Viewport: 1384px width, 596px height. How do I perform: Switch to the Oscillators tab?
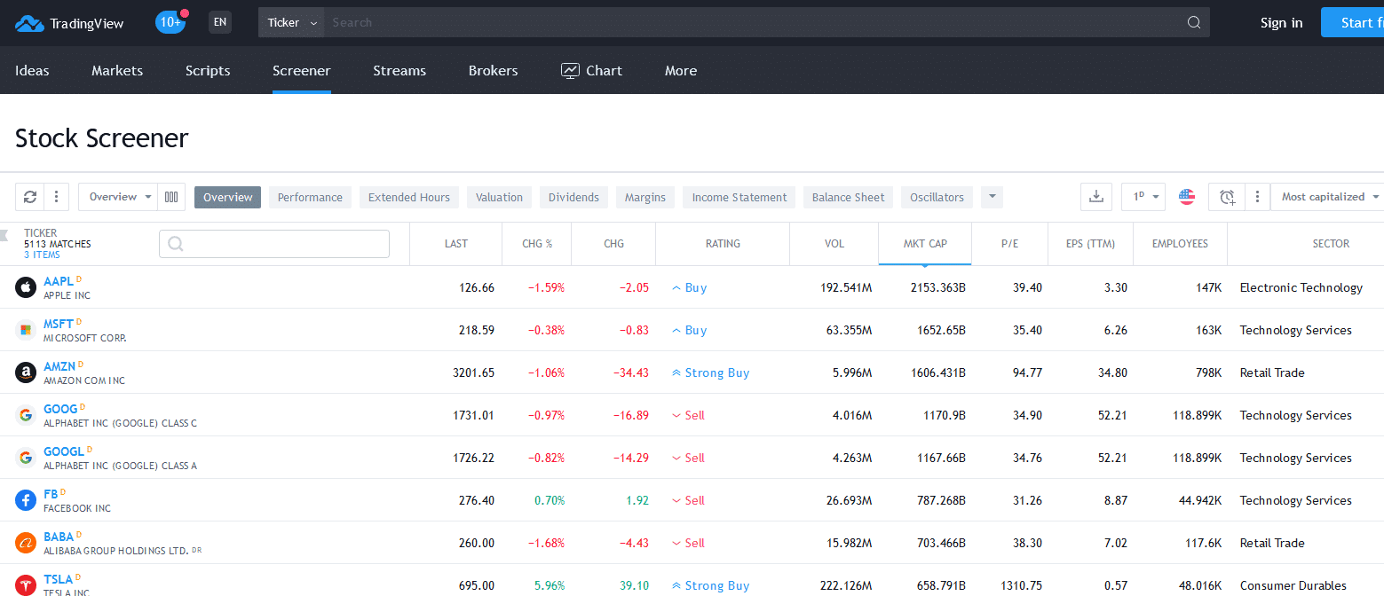pyautogui.click(x=937, y=197)
